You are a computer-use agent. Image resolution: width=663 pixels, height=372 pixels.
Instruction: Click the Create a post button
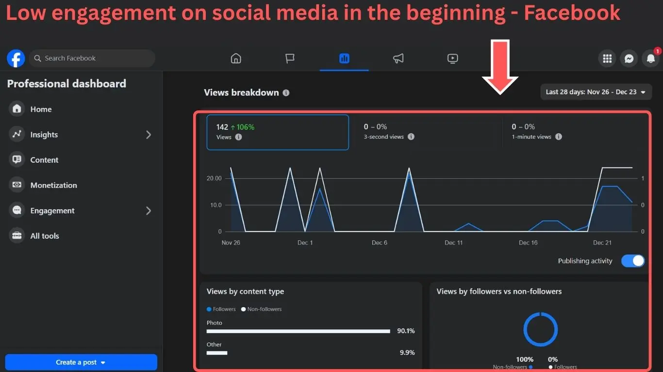[81, 362]
